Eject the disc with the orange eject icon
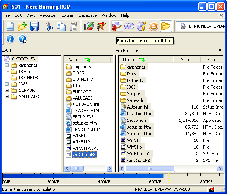Viewport: 227px width, 194px height. pyautogui.click(x=154, y=26)
